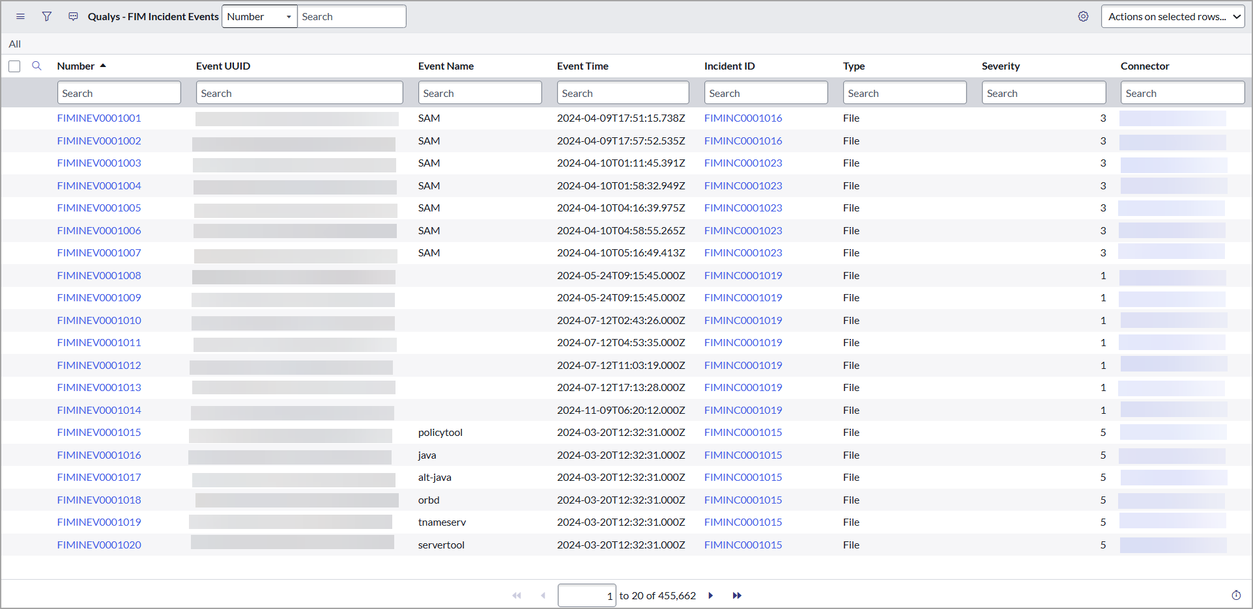The height and width of the screenshot is (609, 1253).
Task: Open list personalization gear icon
Action: click(1083, 17)
